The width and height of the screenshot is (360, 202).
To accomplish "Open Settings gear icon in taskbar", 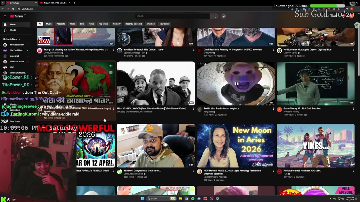I will point(217,199).
